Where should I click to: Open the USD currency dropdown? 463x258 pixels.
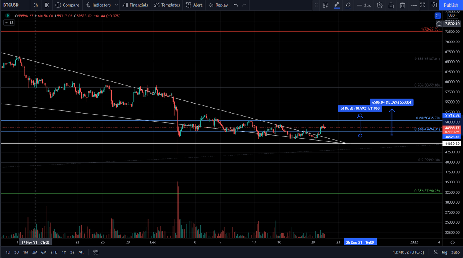coord(452,15)
